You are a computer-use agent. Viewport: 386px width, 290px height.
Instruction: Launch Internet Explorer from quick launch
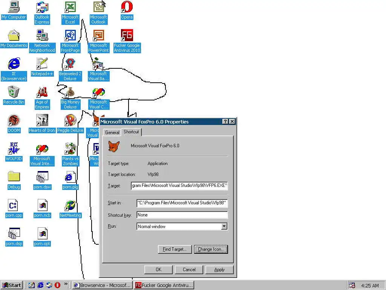[x=40, y=285]
